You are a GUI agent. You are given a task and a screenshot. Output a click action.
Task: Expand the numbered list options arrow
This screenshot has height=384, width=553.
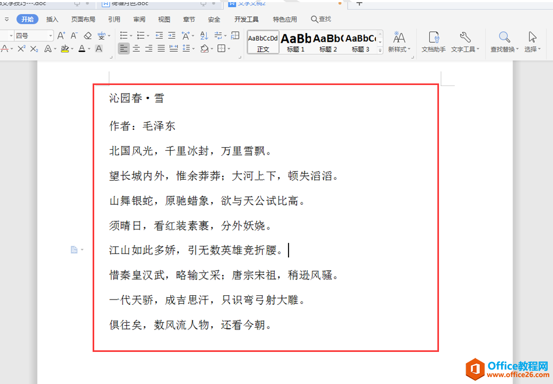(148, 36)
